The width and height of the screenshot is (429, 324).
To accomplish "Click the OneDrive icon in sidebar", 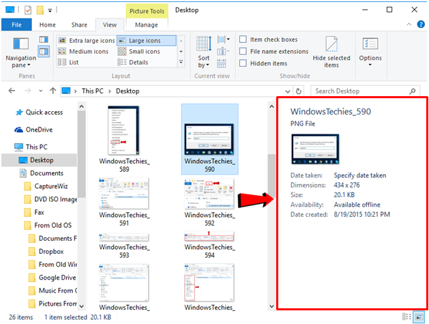I will click(x=20, y=130).
